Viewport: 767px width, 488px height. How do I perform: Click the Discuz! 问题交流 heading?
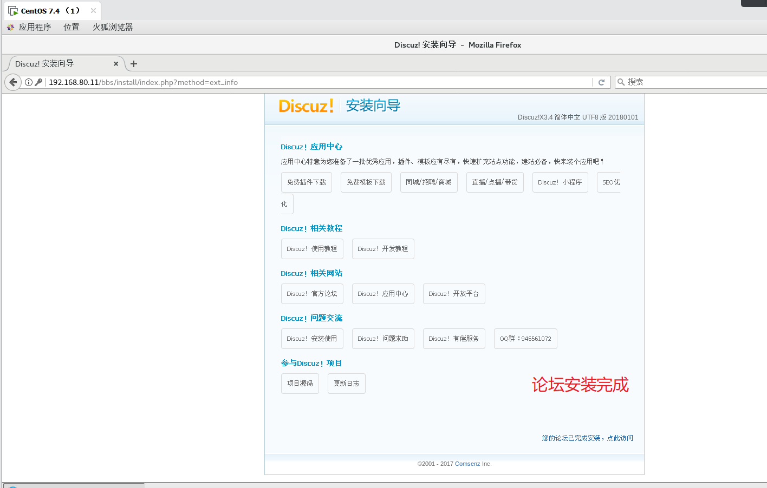click(x=311, y=318)
